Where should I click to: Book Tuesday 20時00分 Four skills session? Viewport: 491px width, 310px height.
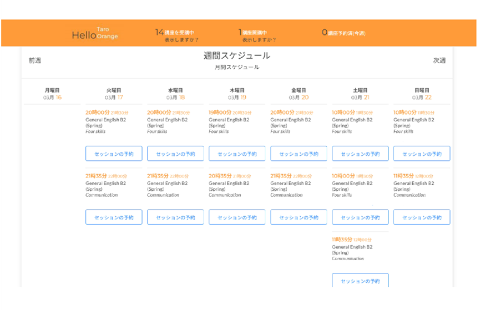pyautogui.click(x=114, y=154)
